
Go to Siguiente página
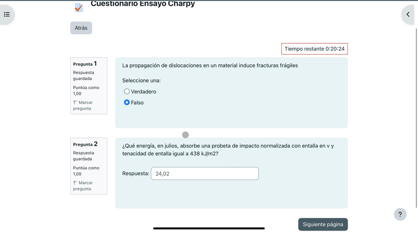pyautogui.click(x=323, y=224)
